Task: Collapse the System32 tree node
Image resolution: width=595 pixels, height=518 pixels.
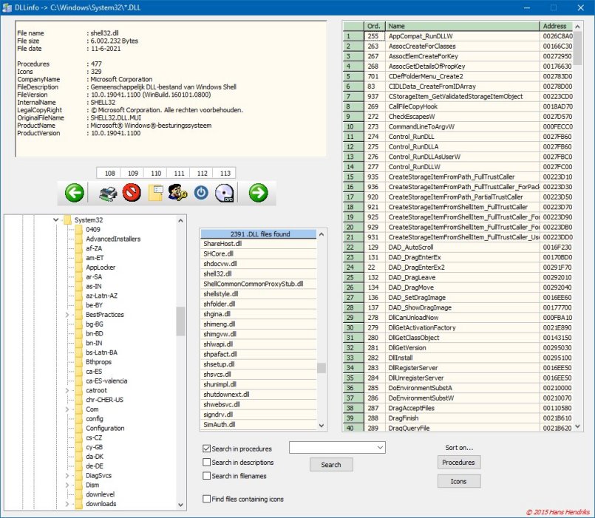Action: [55, 220]
